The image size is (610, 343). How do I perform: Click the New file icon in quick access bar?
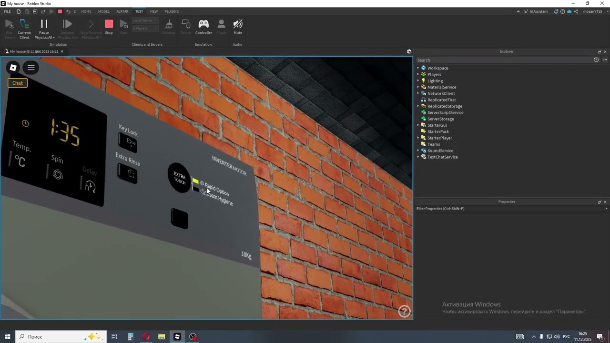point(19,11)
